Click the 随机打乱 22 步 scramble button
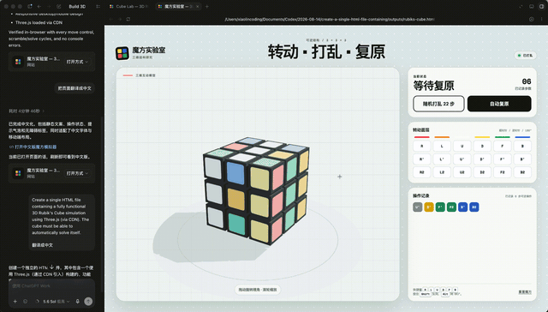This screenshot has height=312, width=548. tap(438, 104)
